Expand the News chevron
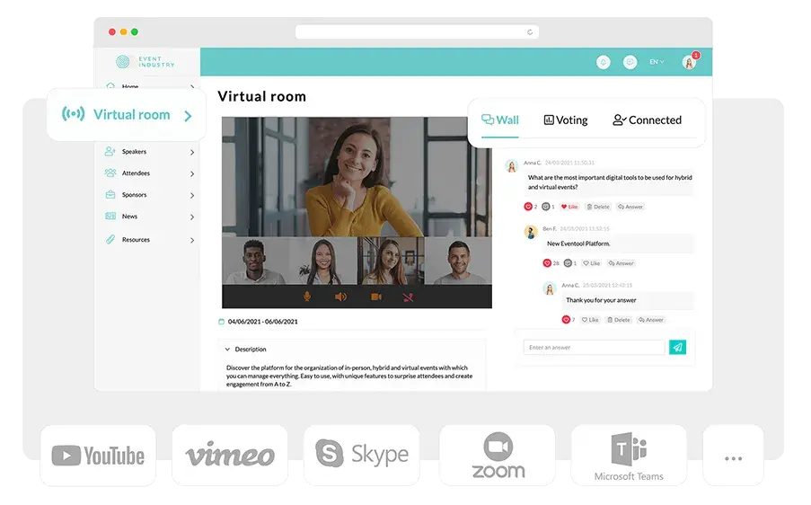This screenshot has width=811, height=505. [x=192, y=217]
